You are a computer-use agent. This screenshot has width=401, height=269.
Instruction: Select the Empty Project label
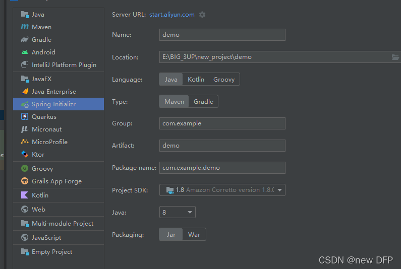[52, 252]
